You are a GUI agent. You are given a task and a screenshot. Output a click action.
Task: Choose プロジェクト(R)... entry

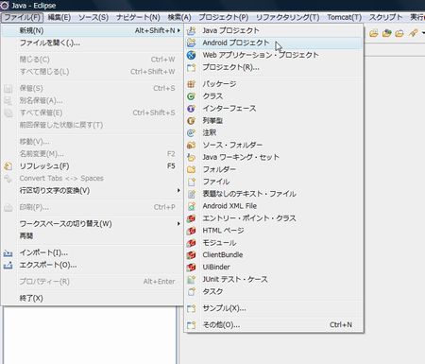pos(274,67)
